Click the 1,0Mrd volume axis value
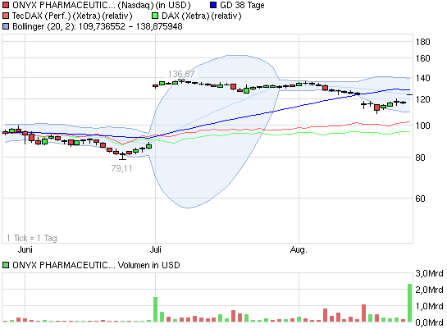Viewport: 447px width, 329px height. (429, 306)
